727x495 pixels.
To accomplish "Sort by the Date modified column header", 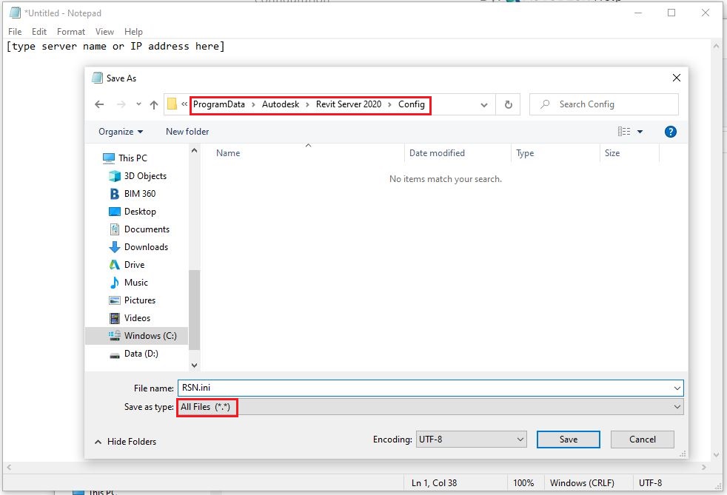I will coord(458,153).
